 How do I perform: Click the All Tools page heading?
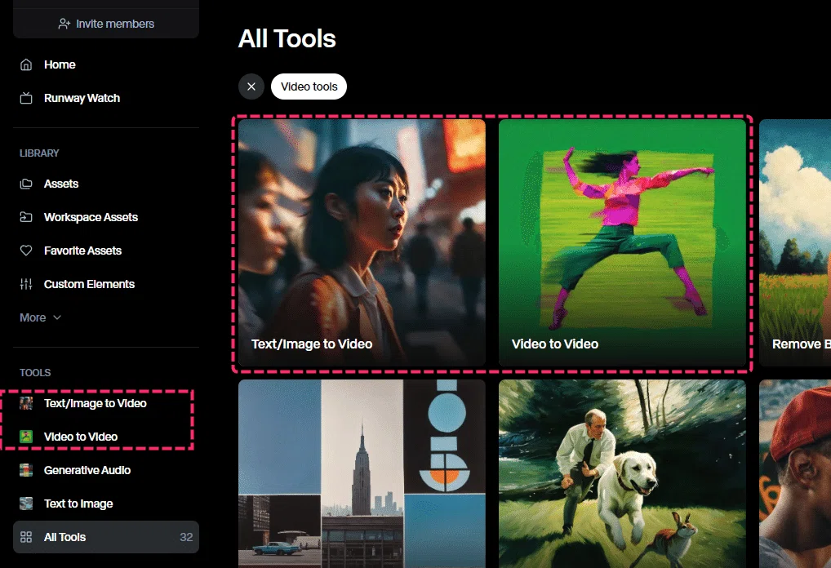pyautogui.click(x=287, y=38)
